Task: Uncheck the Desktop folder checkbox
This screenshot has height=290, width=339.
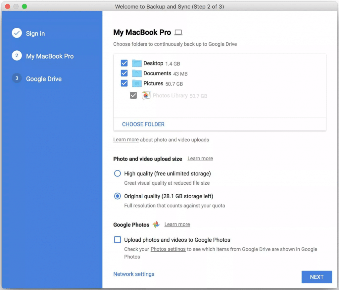Action: pyautogui.click(x=124, y=63)
